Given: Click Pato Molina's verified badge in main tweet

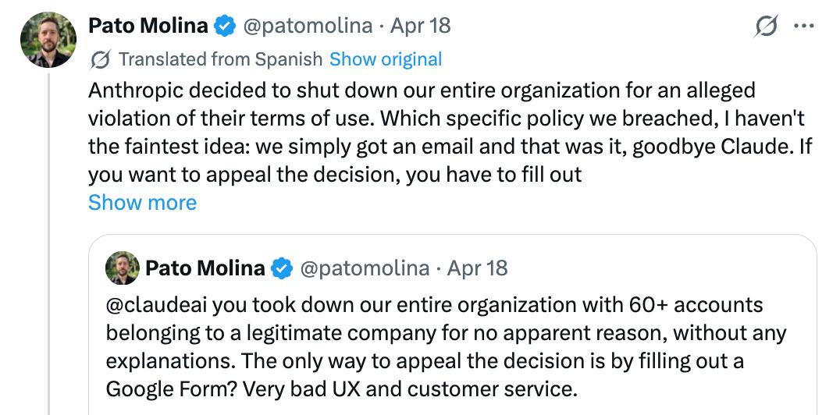Looking at the screenshot, I should tap(226, 27).
